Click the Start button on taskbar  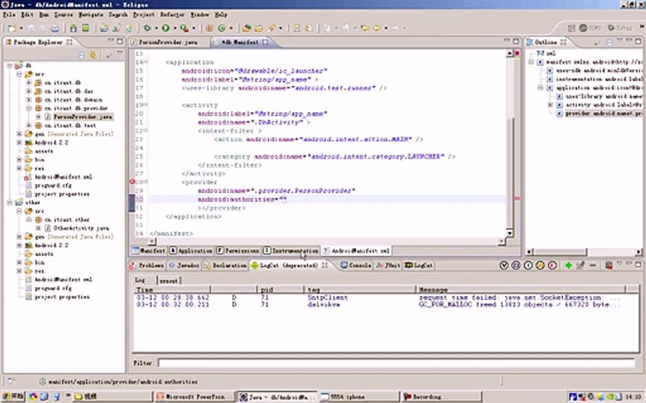pyautogui.click(x=13, y=396)
